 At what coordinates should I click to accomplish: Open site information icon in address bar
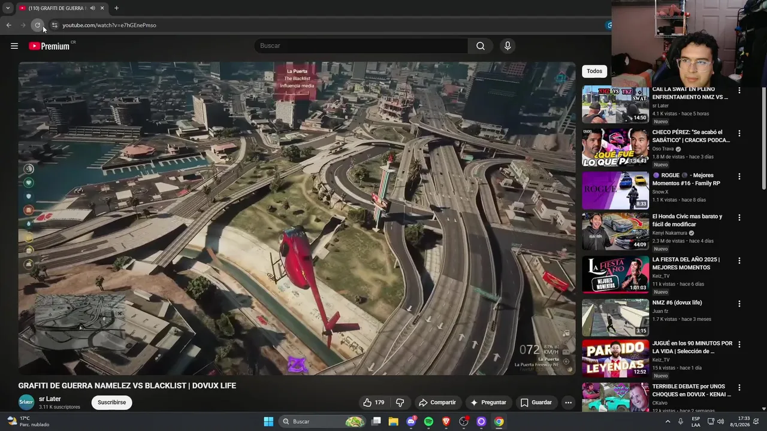[54, 25]
